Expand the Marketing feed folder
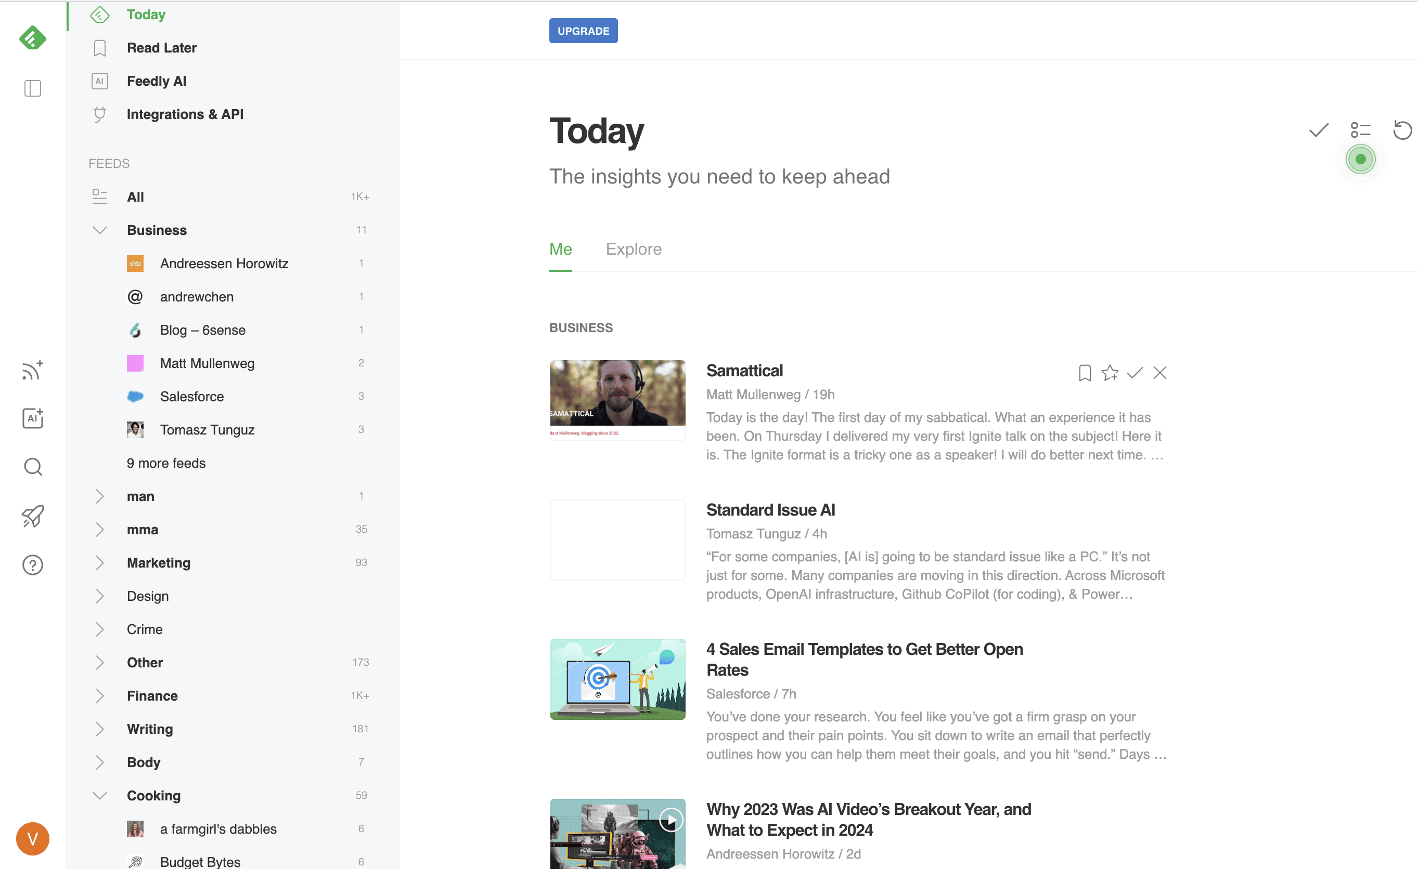 99,562
